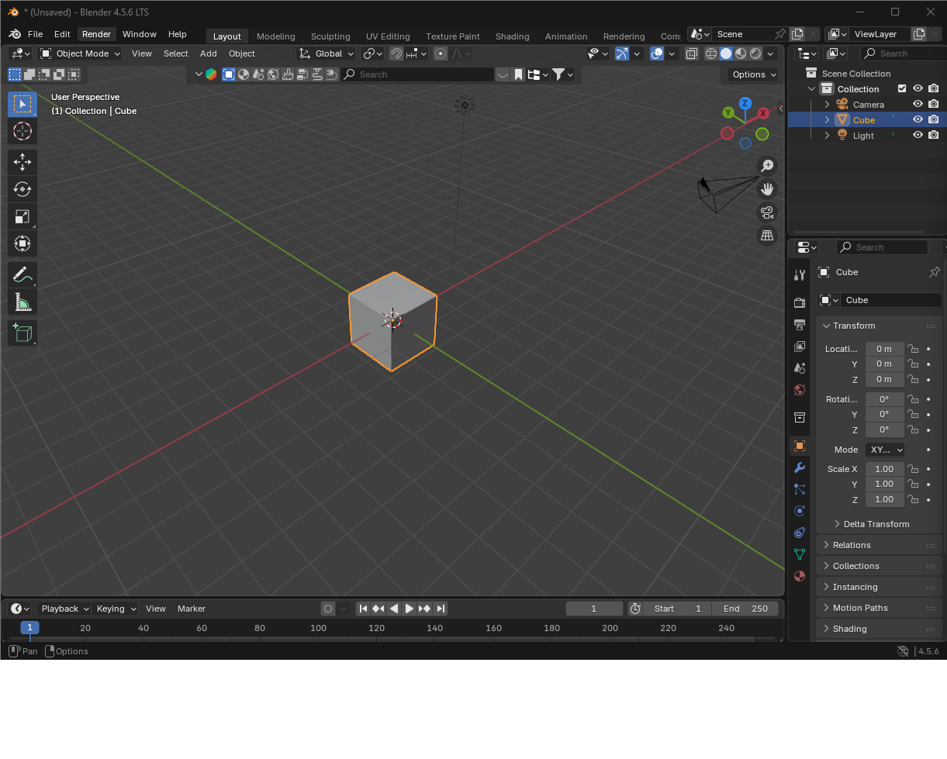Screen dimensions: 947x759
Task: Open the Material Properties tab
Action: pos(800,576)
